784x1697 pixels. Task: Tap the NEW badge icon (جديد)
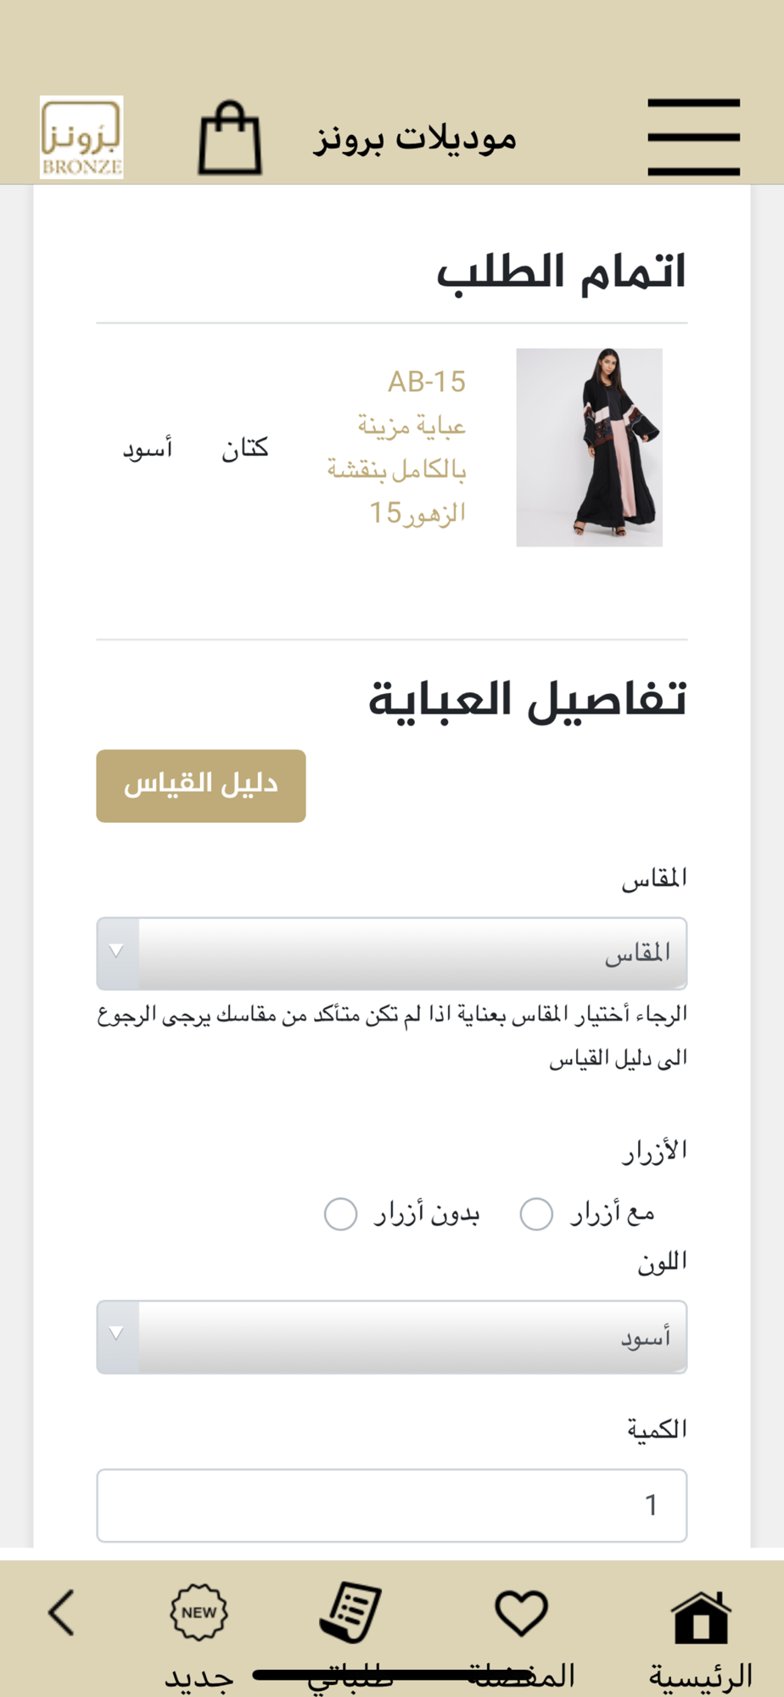pyautogui.click(x=199, y=1612)
